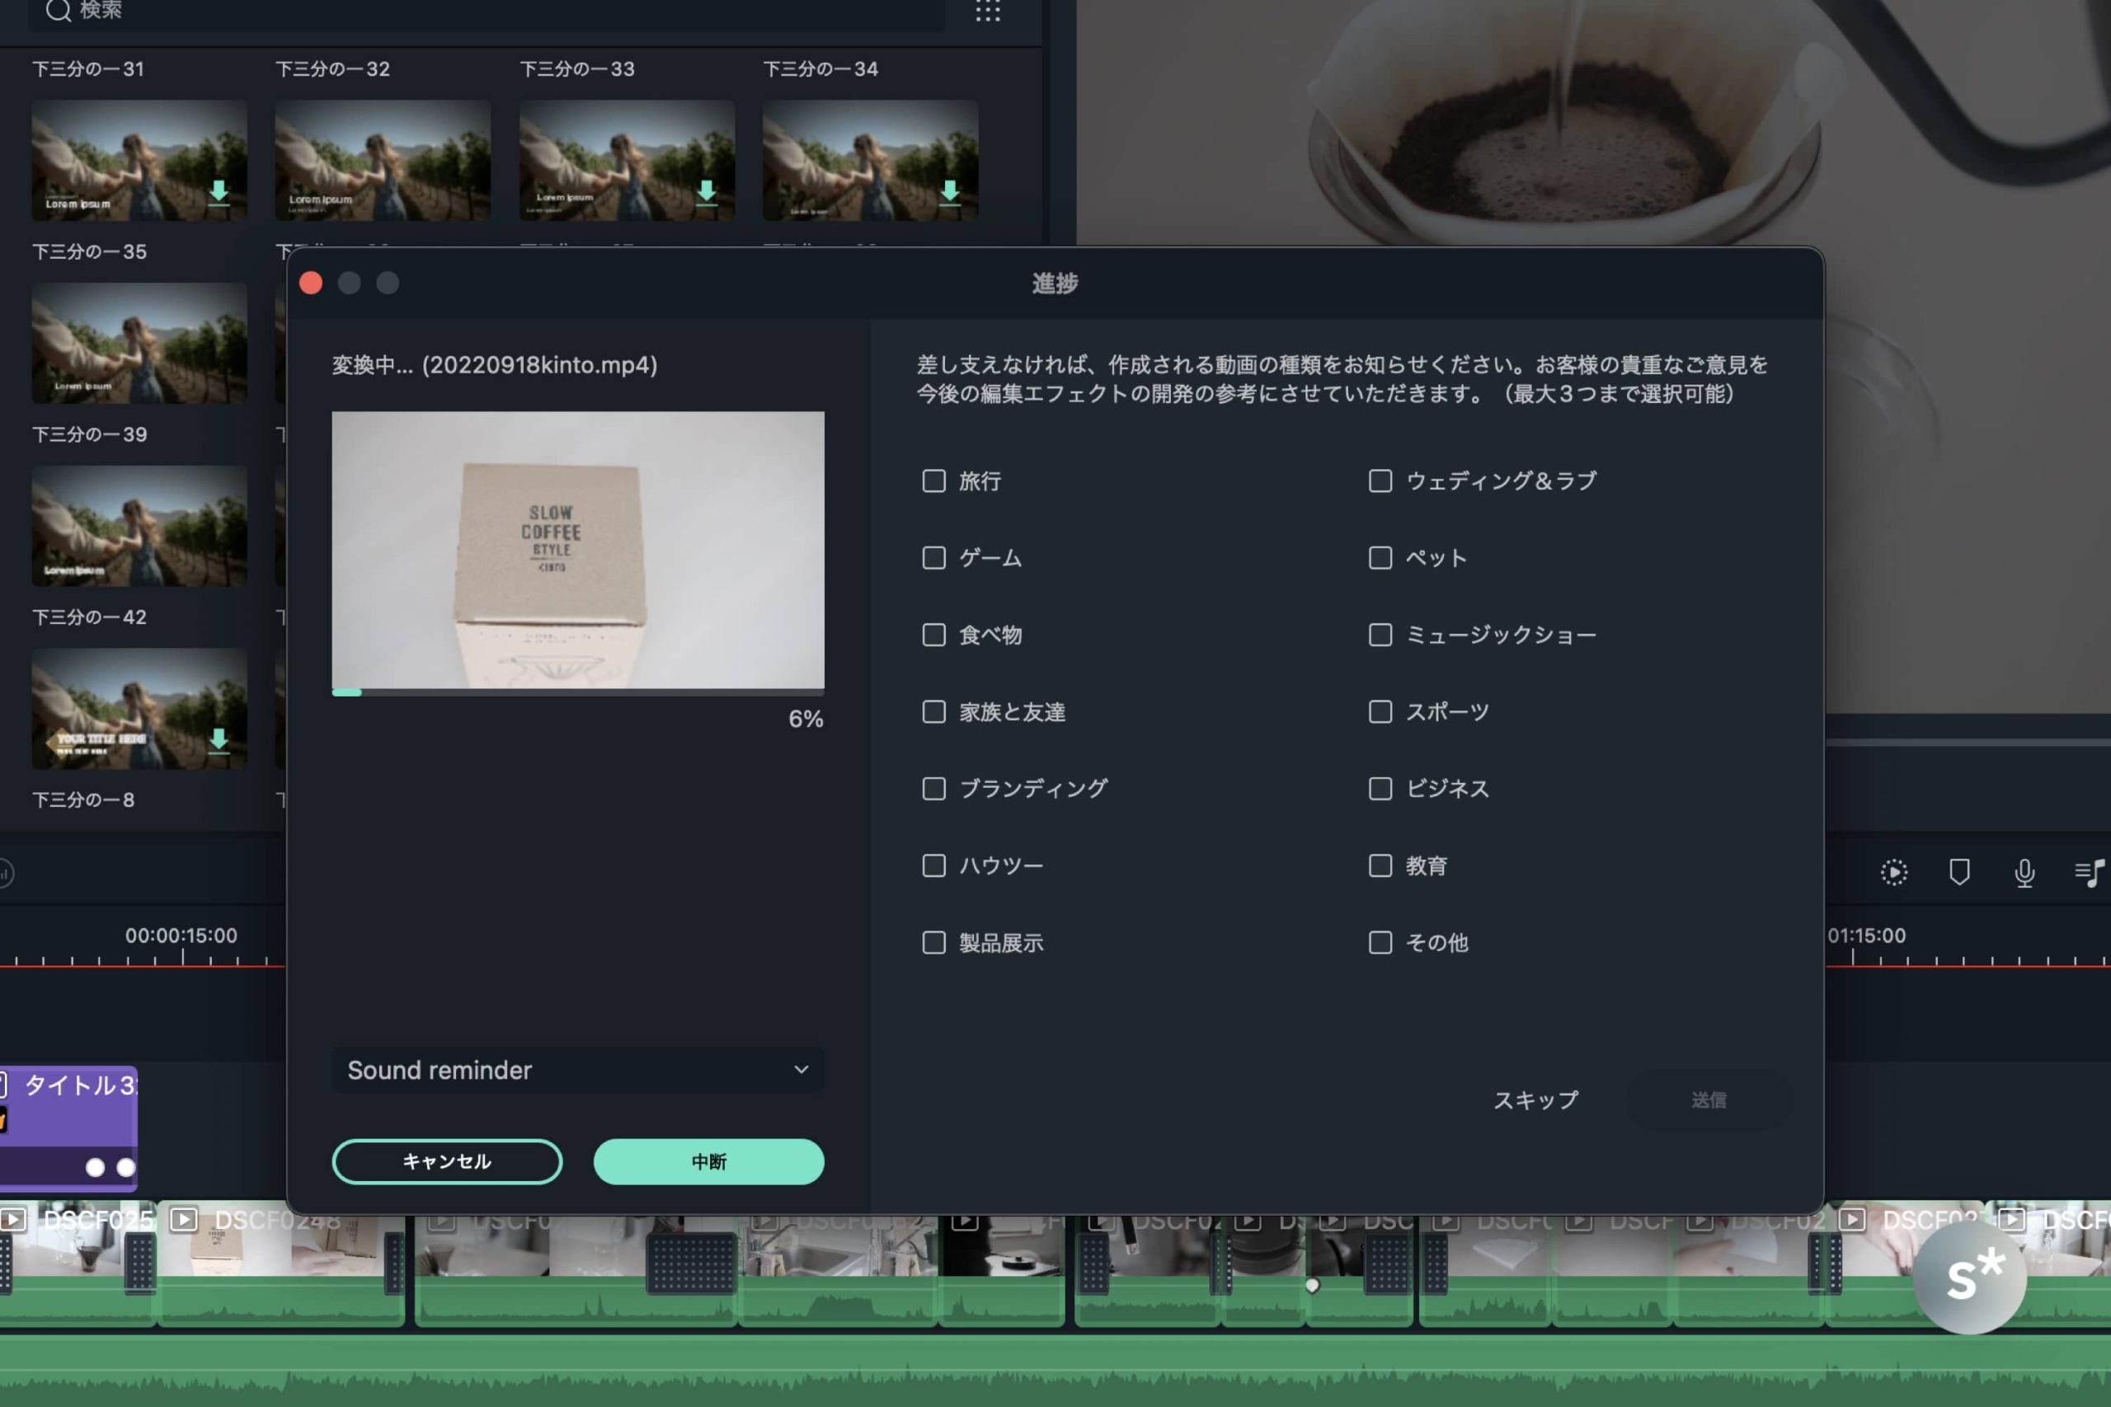Select the 下三分の一32 title thumbnail
The width and height of the screenshot is (2111, 1407).
[383, 160]
